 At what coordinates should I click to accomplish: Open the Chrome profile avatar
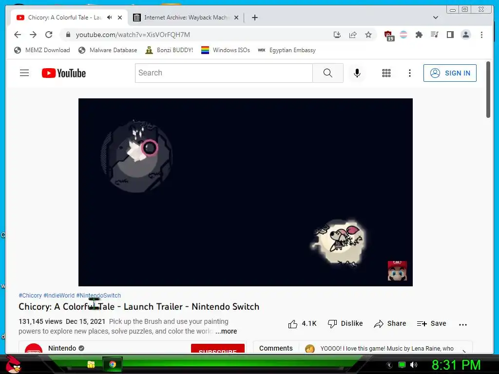click(x=465, y=35)
